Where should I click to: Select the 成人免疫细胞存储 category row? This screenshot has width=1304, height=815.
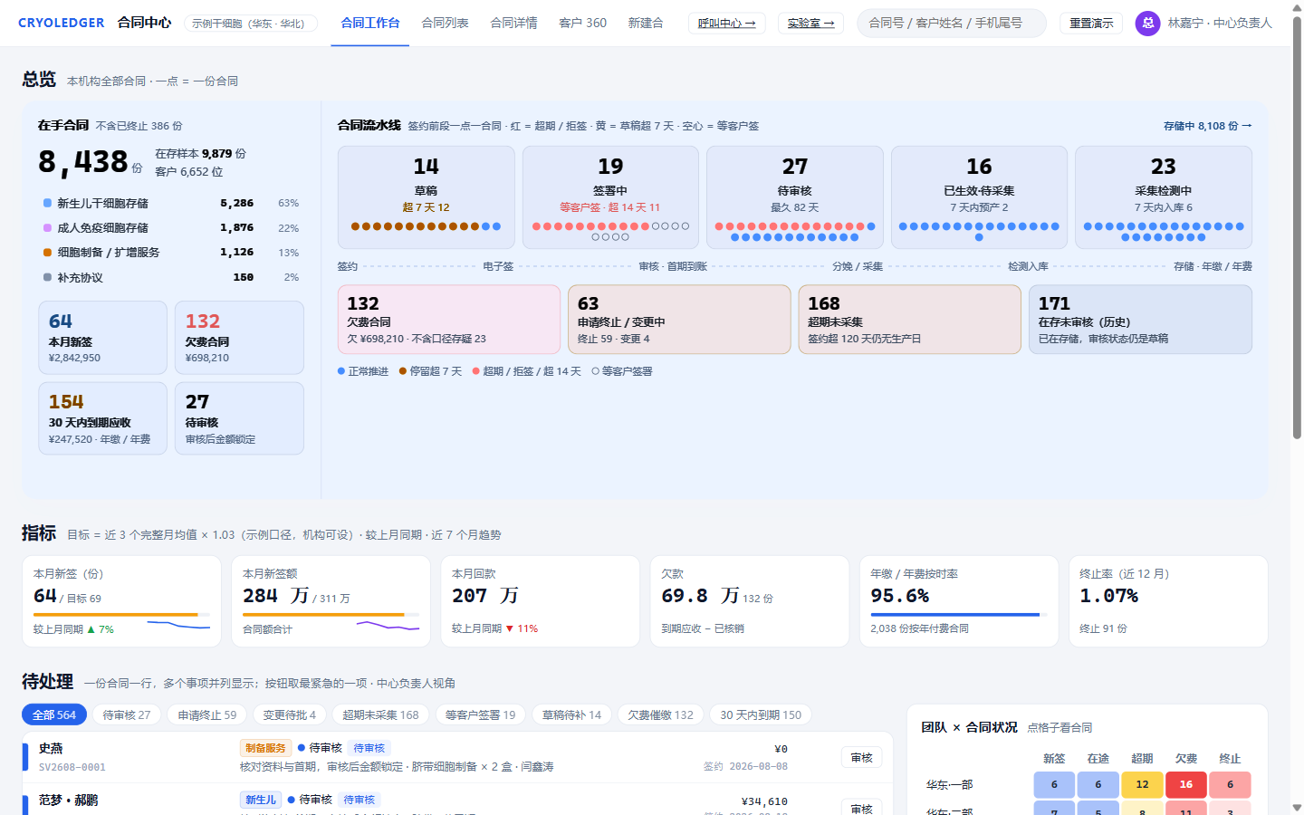click(171, 228)
